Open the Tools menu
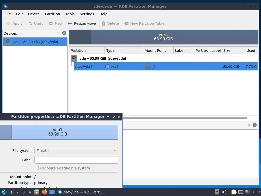 (x=70, y=14)
